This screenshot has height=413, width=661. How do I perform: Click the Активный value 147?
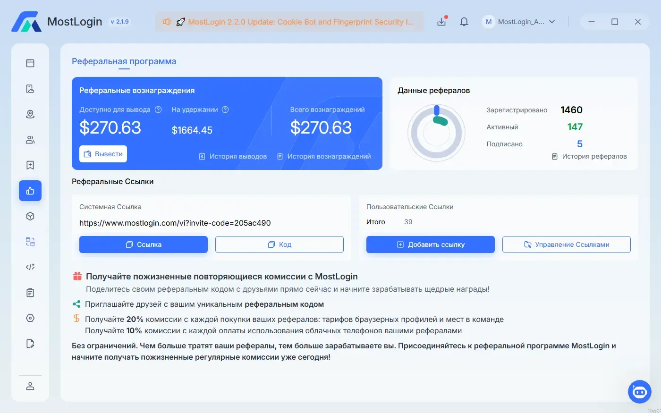(x=575, y=127)
